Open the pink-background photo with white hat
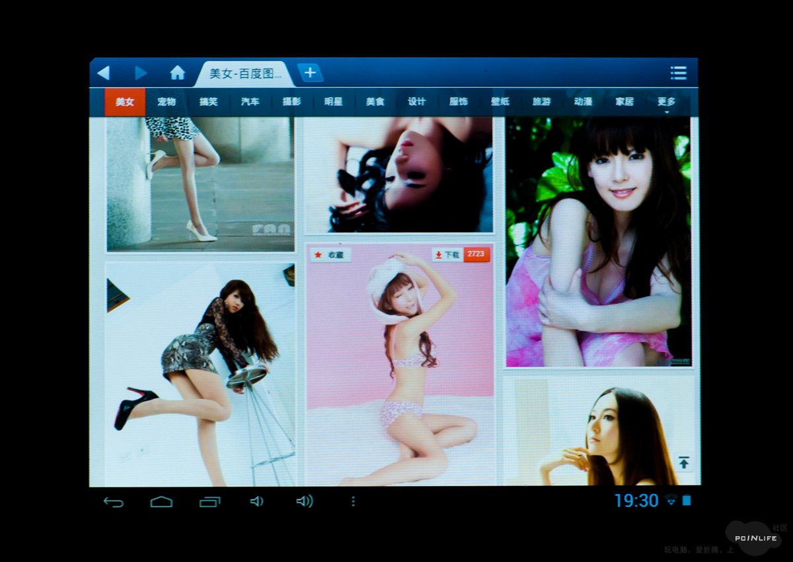The image size is (793, 562). [x=400, y=365]
